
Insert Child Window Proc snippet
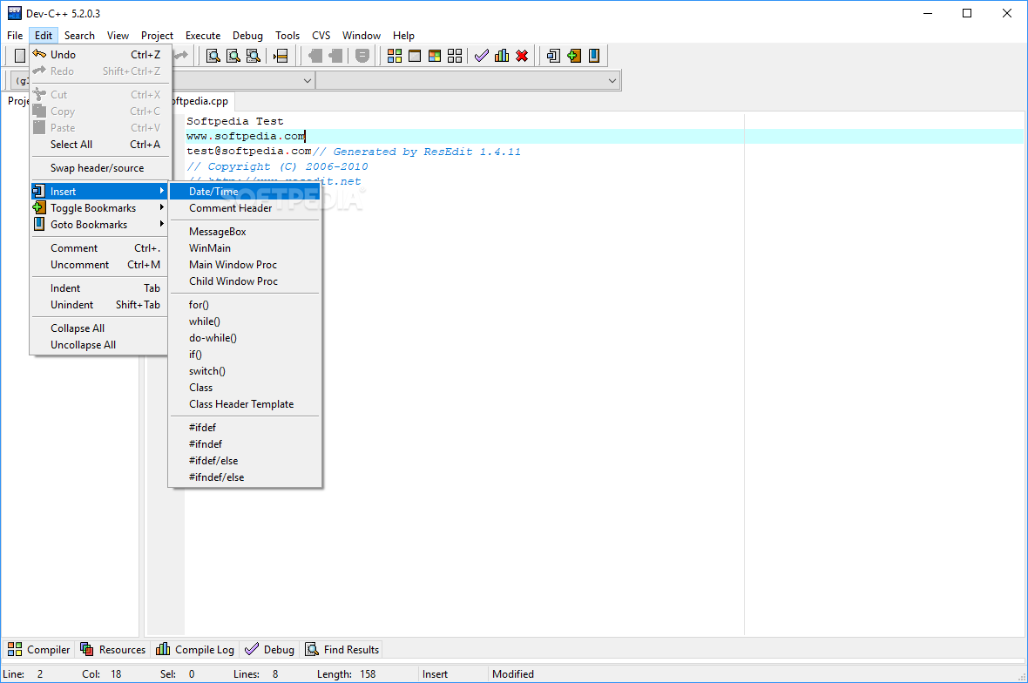tap(245, 281)
